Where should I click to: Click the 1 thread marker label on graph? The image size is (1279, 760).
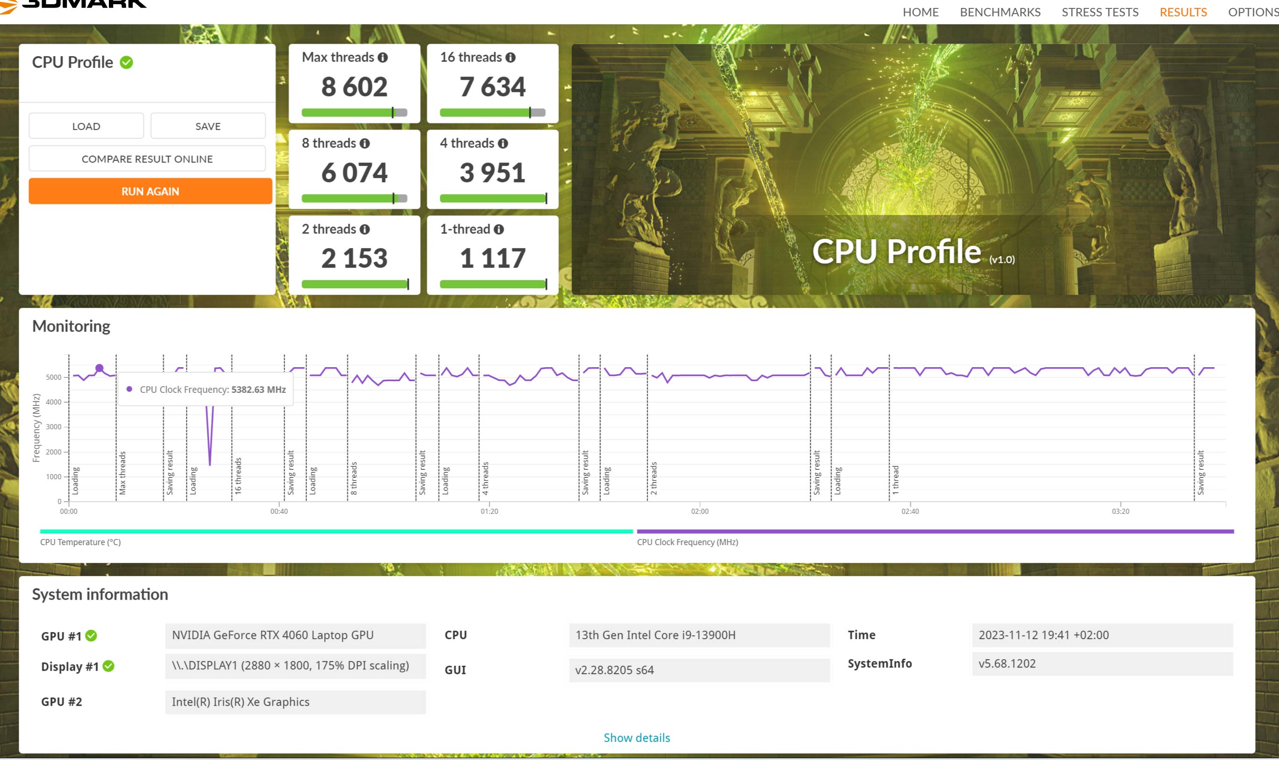895,480
